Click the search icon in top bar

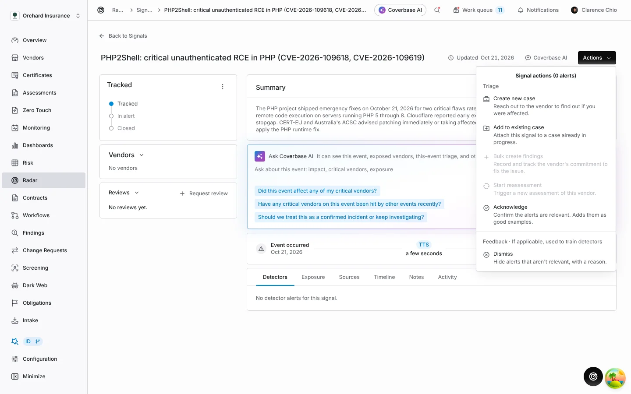437,10
